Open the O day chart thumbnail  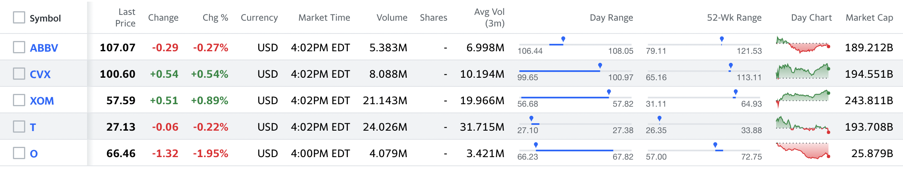(803, 151)
